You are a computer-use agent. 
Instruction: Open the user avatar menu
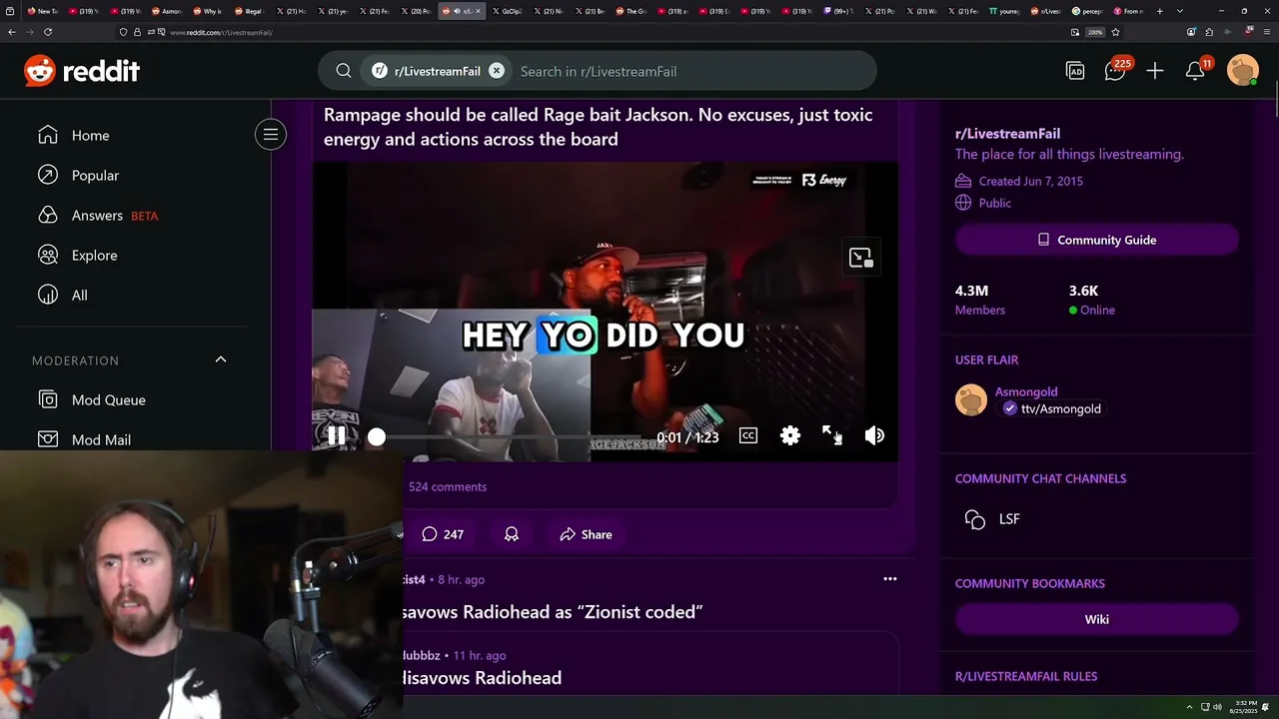coord(1243,71)
